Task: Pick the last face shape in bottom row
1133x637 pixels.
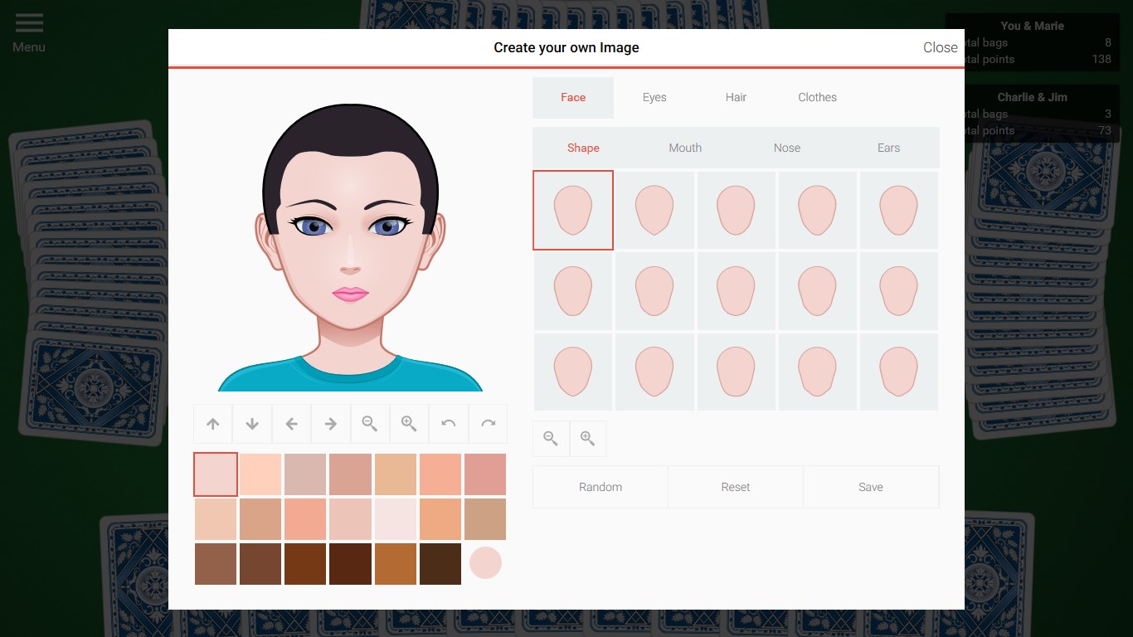Action: coord(899,372)
